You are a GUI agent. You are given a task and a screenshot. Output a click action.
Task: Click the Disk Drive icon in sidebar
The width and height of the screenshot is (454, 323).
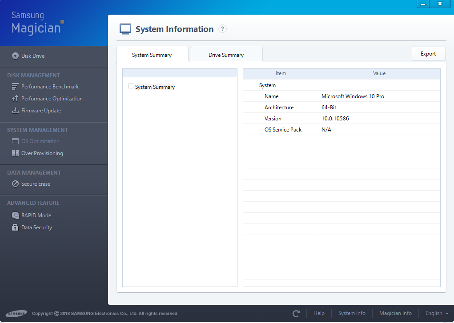[x=16, y=56]
